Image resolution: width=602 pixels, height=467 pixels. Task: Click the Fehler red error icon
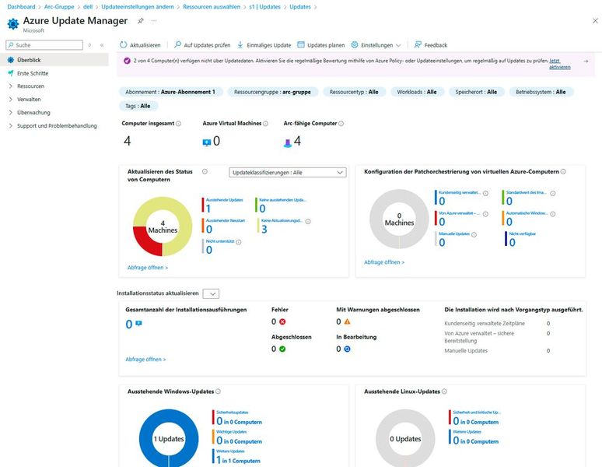coord(282,321)
